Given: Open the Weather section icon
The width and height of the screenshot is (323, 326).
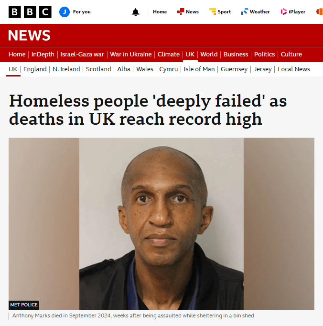Looking at the screenshot, I should (x=245, y=11).
